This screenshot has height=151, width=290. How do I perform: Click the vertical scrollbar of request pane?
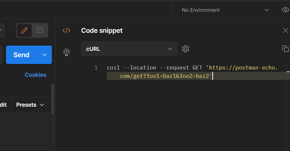click(53, 99)
